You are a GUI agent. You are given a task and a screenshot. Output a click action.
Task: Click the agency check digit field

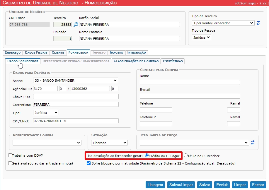click(63, 89)
